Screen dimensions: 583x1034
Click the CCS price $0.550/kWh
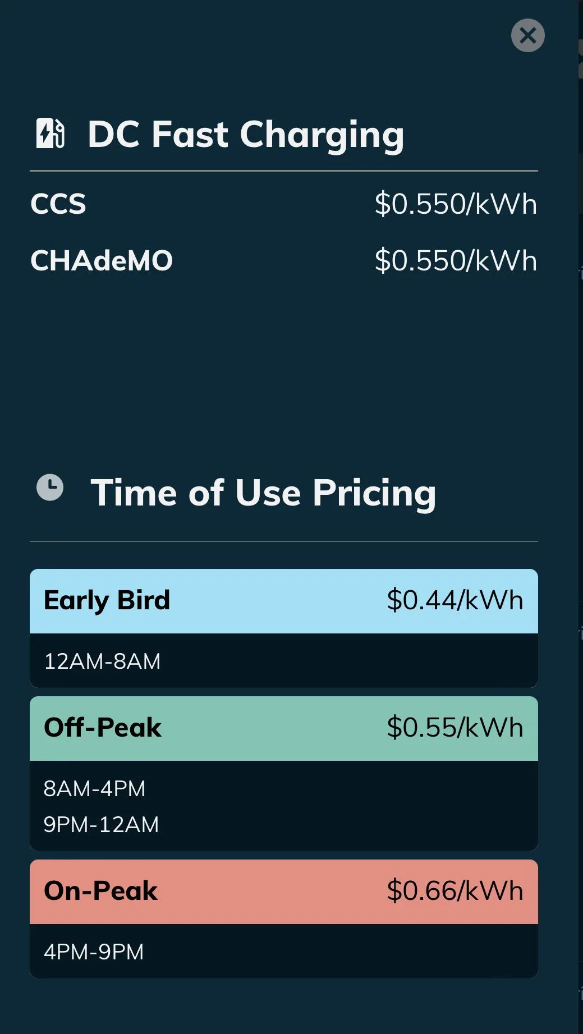pos(456,204)
